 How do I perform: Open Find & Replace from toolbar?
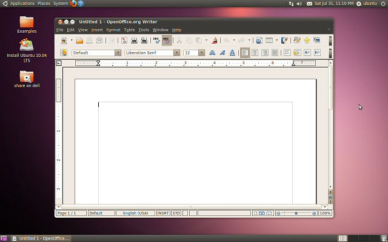[x=297, y=41]
